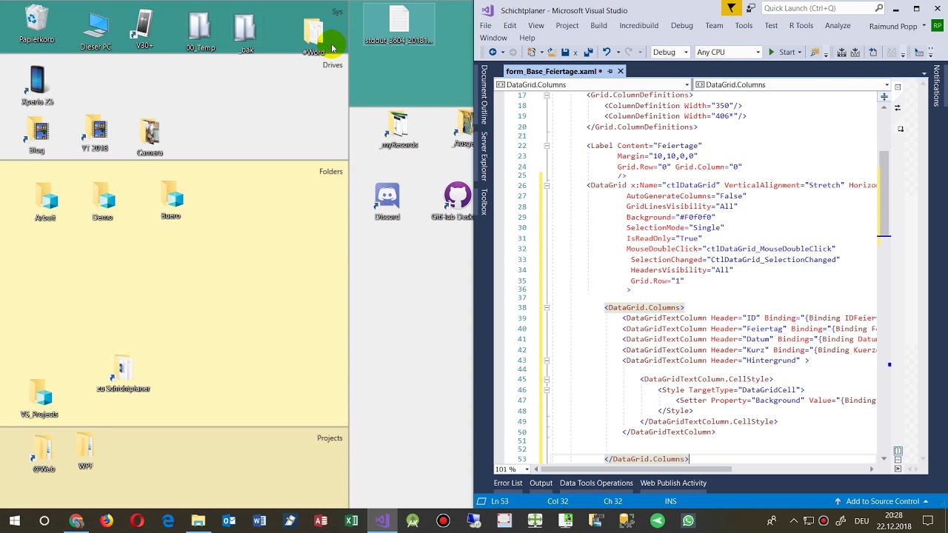Viewport: 948px width, 533px height.
Task: Open the Analyze menu
Action: tap(838, 25)
